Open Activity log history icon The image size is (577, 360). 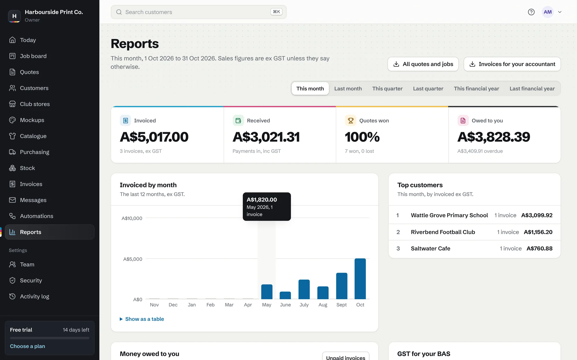(x=12, y=296)
